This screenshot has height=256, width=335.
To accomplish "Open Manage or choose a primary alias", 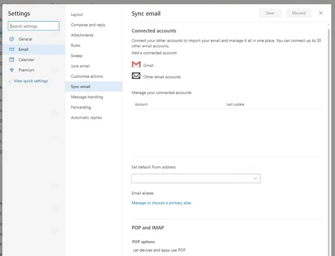I will pyautogui.click(x=161, y=203).
